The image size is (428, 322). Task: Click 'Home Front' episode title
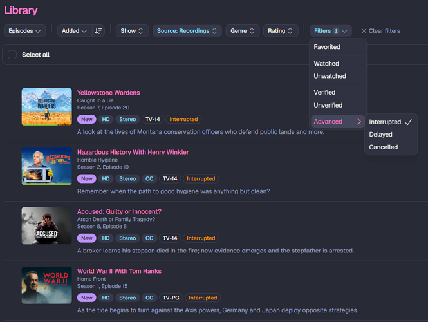tap(91, 279)
